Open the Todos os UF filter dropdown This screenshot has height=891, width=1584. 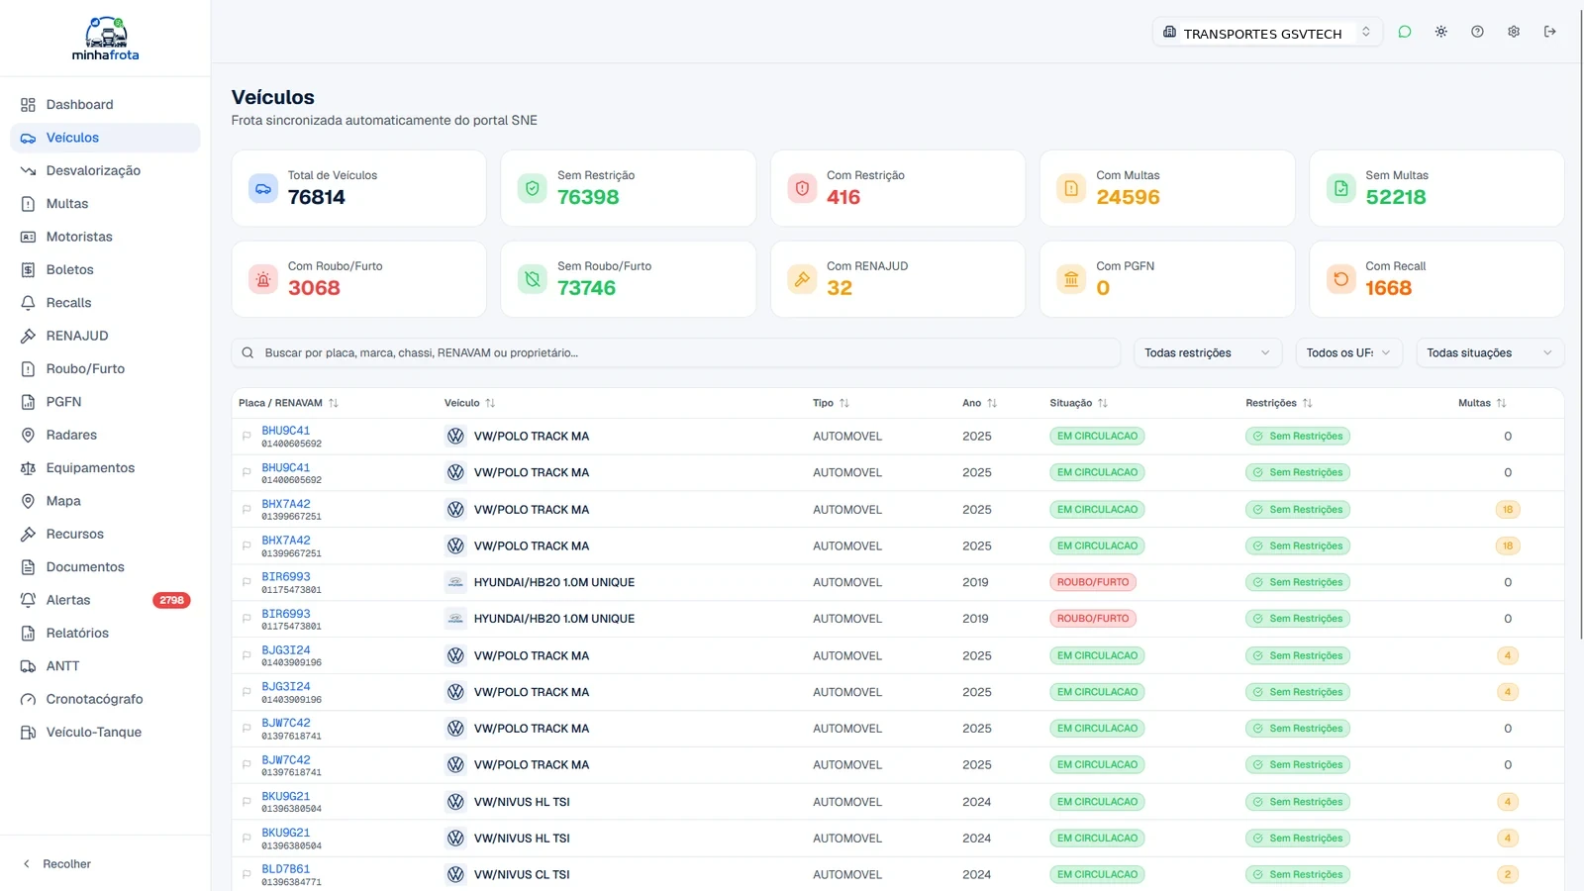[x=1348, y=352]
